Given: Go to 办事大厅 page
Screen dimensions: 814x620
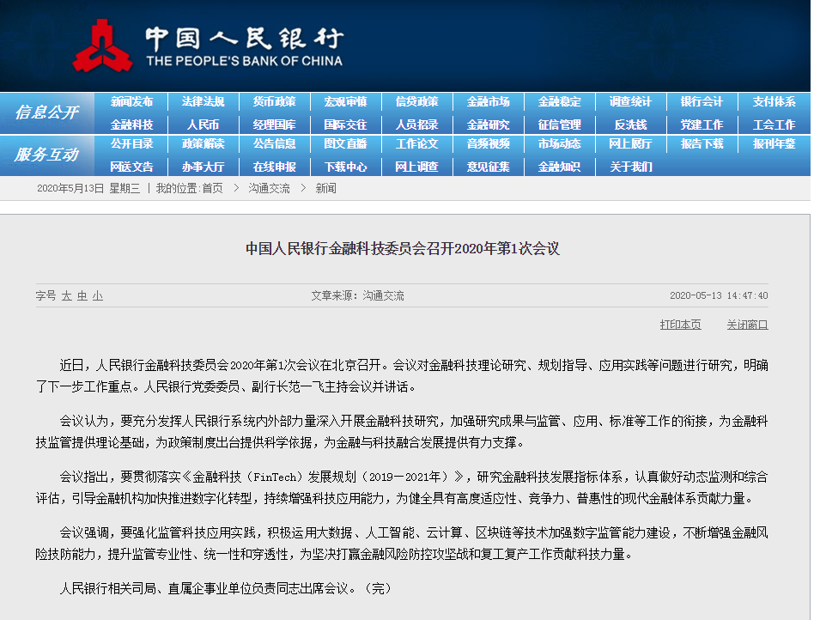Looking at the screenshot, I should tap(203, 167).
